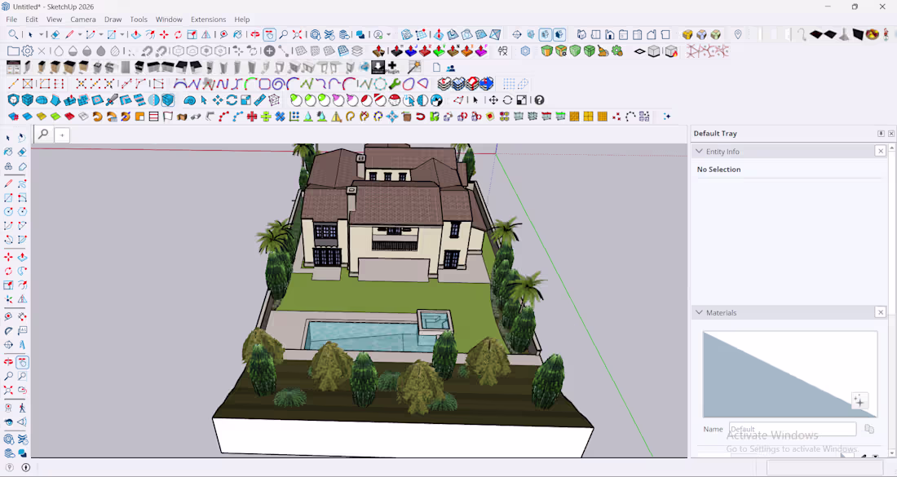Close the Materials panel
Viewport: 897px width, 477px height.
(881, 312)
